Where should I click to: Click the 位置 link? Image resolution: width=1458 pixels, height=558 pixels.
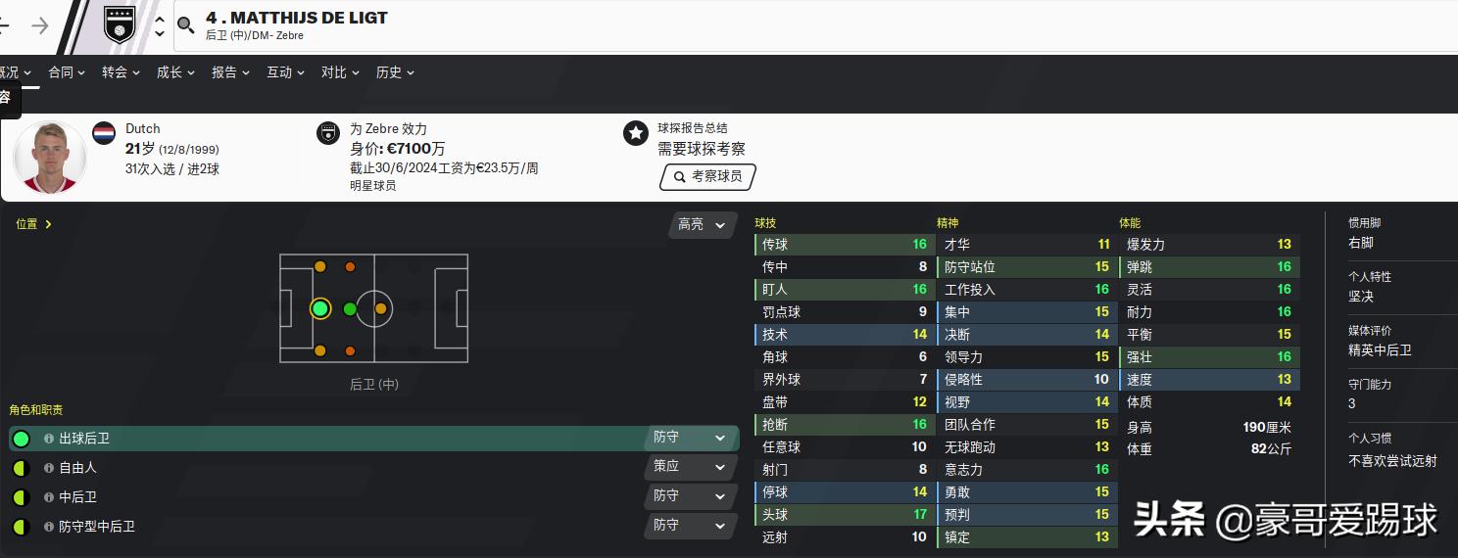tap(33, 224)
